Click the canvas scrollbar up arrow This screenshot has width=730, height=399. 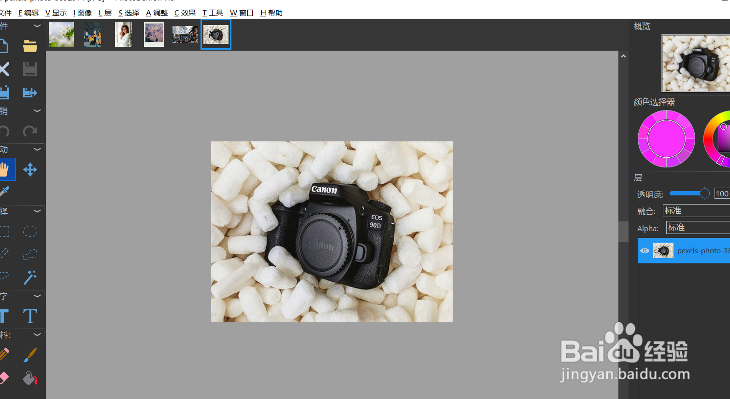(x=623, y=56)
